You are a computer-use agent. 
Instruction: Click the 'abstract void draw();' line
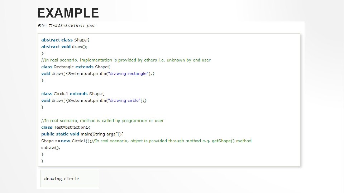pos(64,46)
